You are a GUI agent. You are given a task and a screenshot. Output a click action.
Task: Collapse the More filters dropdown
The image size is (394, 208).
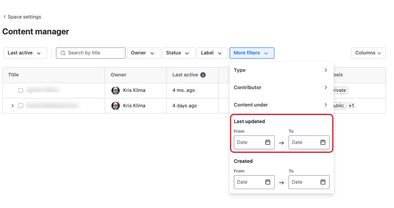click(252, 53)
